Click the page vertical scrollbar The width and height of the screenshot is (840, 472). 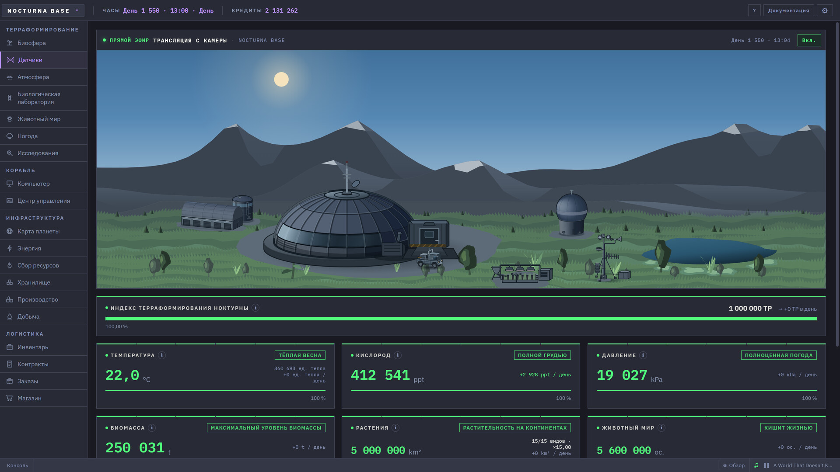pos(837,184)
